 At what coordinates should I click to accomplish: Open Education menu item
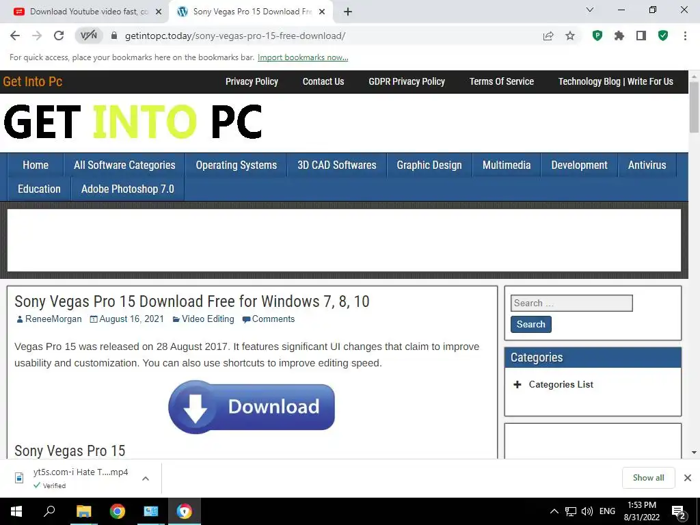tap(39, 189)
